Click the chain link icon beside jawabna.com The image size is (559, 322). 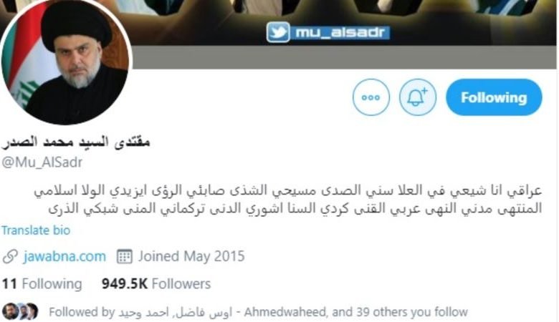coord(10,257)
